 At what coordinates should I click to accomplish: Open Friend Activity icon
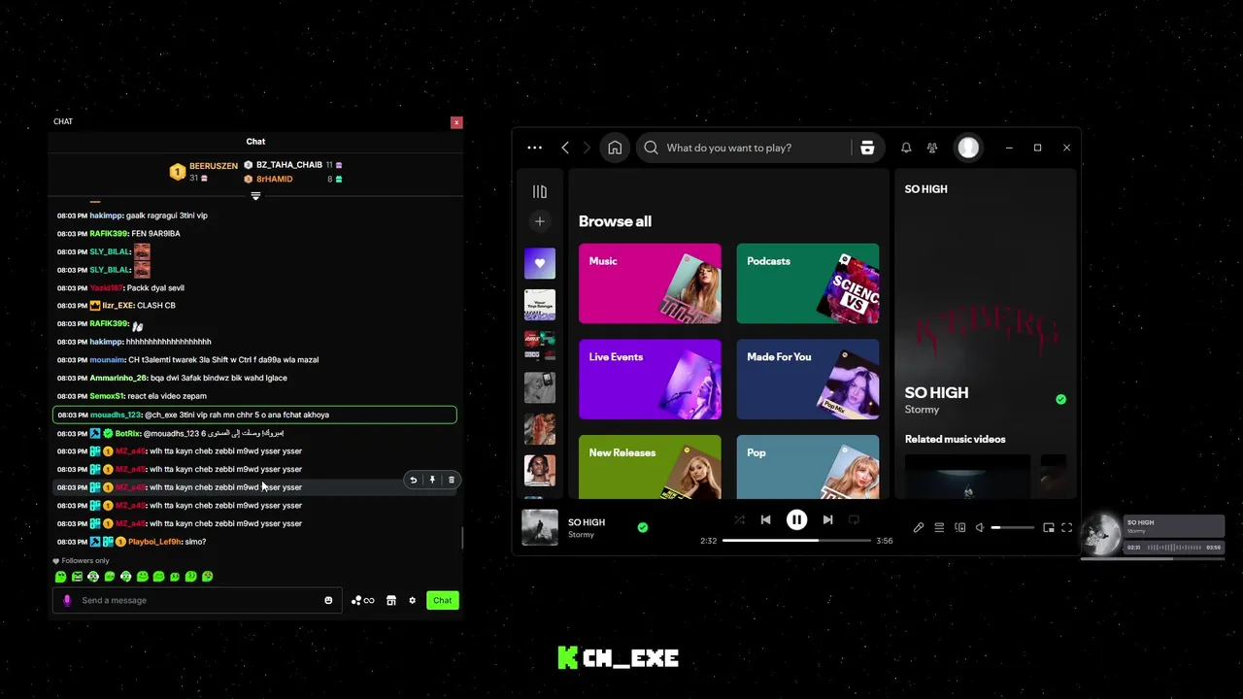[x=932, y=148]
